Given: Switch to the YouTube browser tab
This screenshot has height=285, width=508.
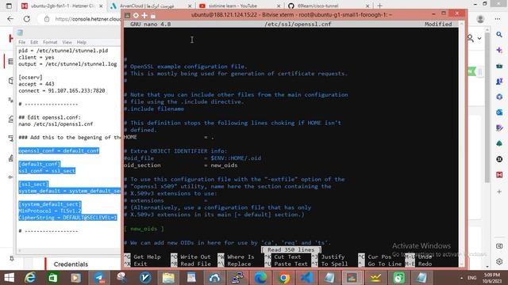Looking at the screenshot, I should 240,6.
